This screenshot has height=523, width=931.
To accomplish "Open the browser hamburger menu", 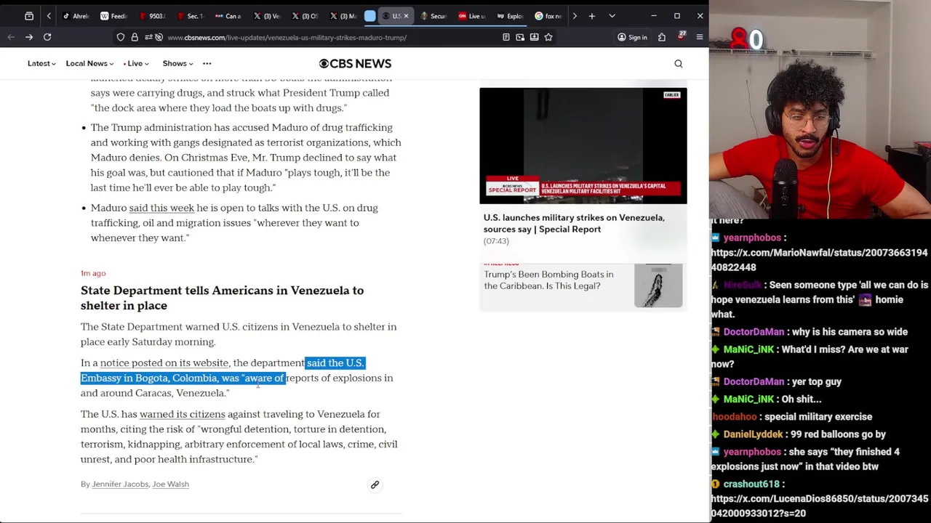I will [x=700, y=37].
